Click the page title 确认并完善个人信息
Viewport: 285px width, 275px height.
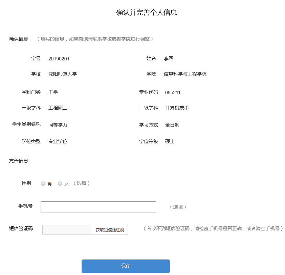pyautogui.click(x=147, y=12)
